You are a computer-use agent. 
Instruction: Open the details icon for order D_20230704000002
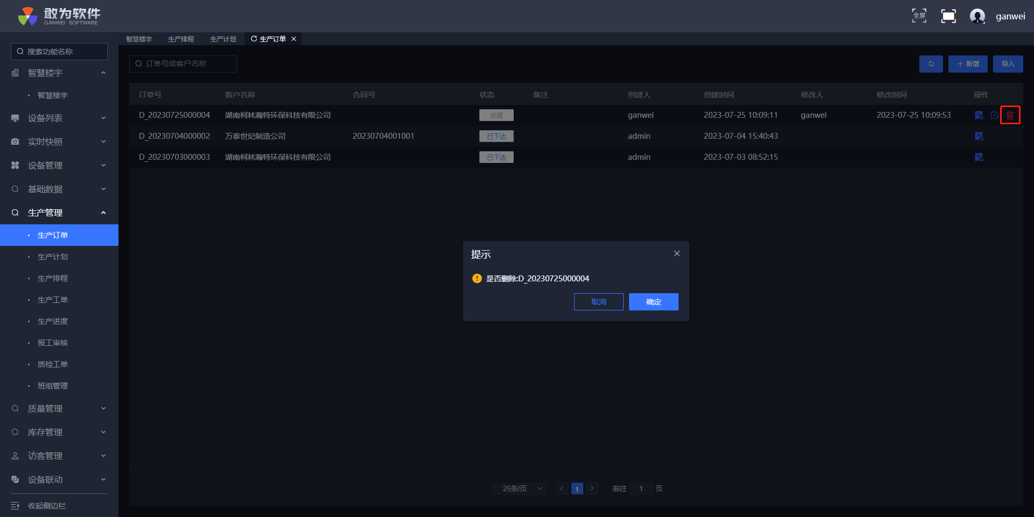[979, 136]
